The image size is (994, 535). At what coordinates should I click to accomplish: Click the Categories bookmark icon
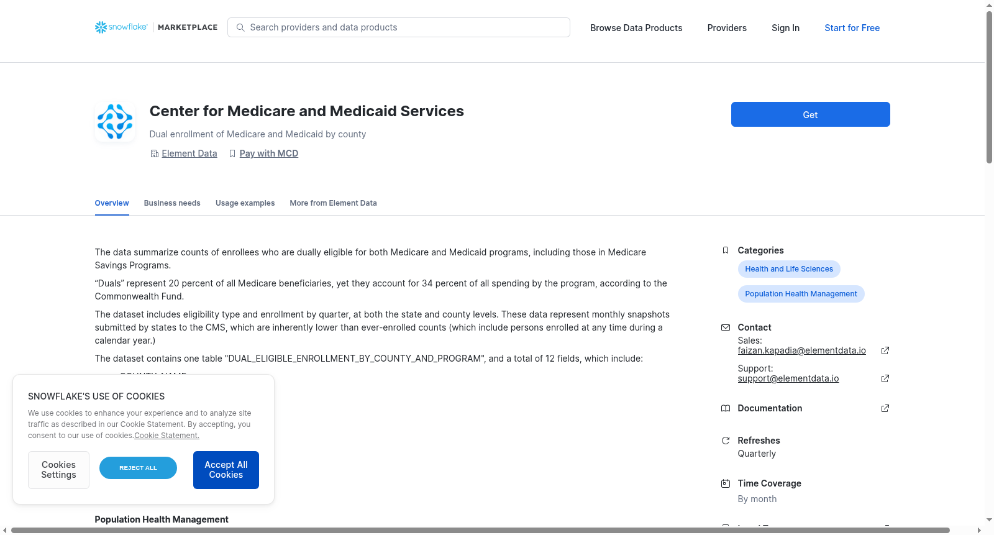pos(725,250)
